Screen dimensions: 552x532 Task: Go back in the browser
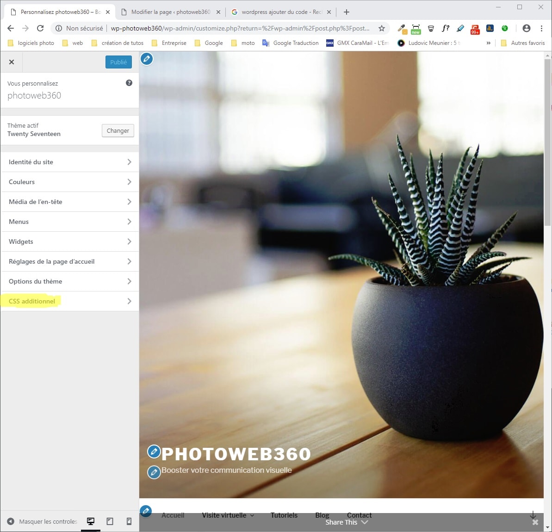(11, 28)
